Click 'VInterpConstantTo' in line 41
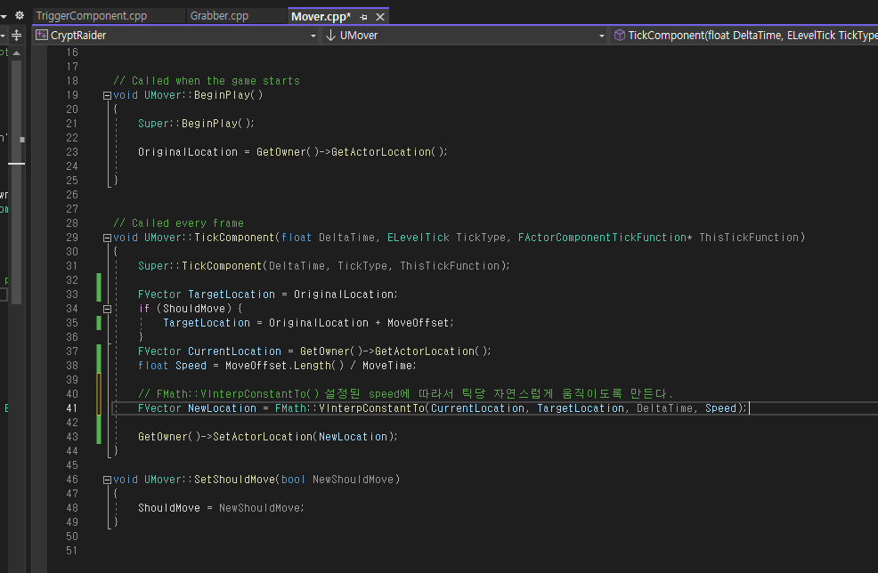This screenshot has width=878, height=573. 372,408
